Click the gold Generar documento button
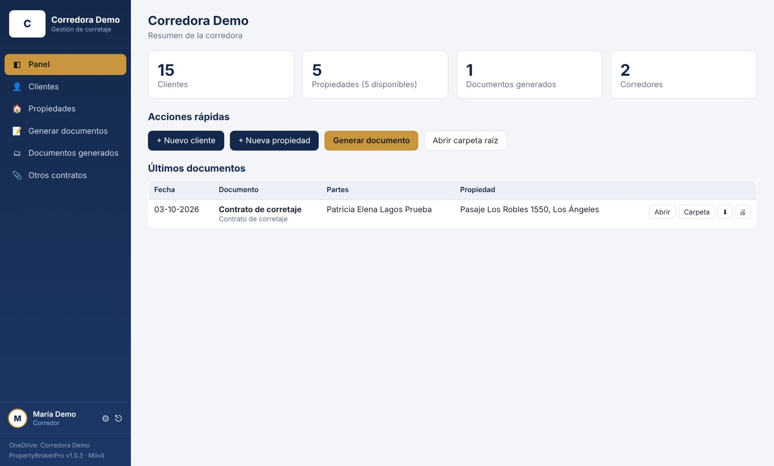 tap(371, 141)
